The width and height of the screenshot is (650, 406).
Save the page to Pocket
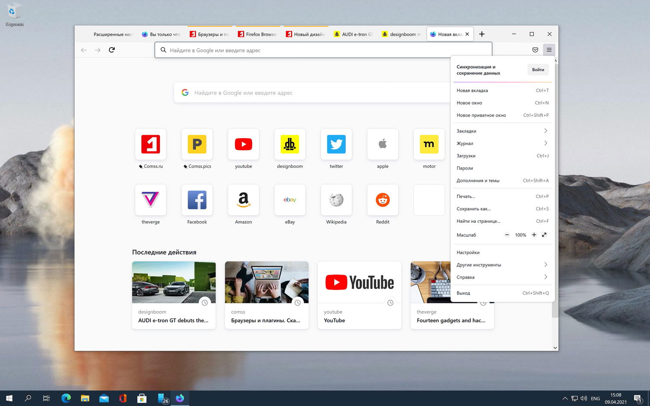[x=535, y=50]
